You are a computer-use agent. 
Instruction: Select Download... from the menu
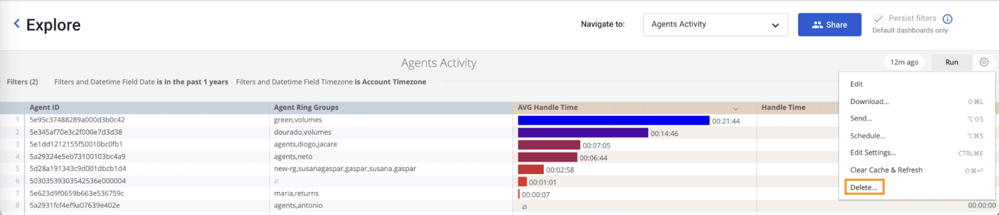pos(869,101)
